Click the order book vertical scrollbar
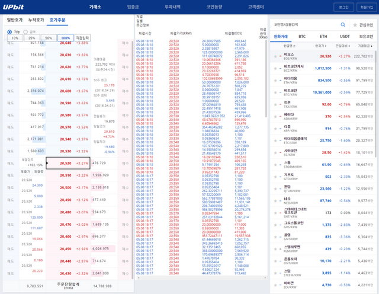The image size is (379, 294). coord(132,159)
